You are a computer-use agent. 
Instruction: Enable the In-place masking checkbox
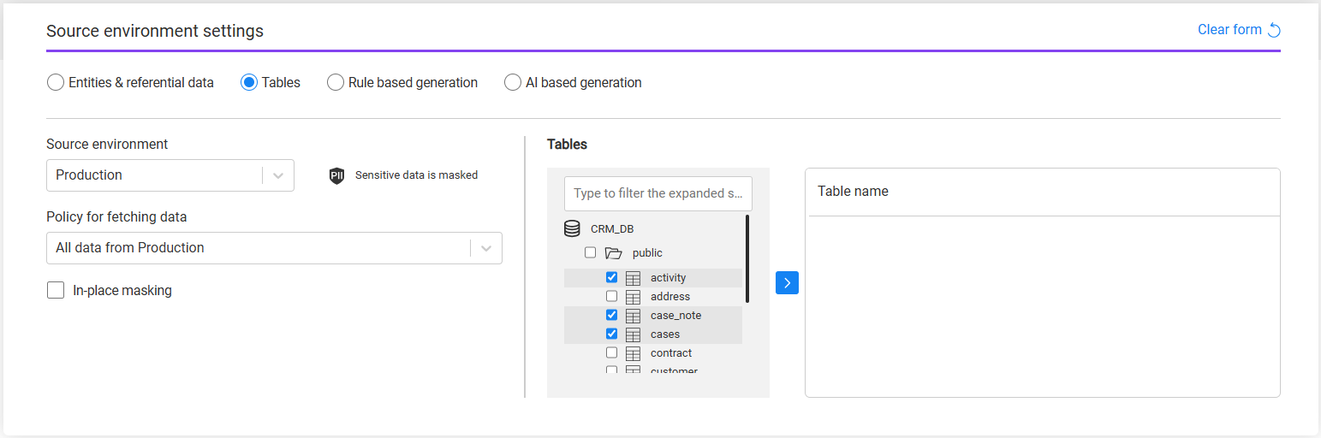click(56, 291)
